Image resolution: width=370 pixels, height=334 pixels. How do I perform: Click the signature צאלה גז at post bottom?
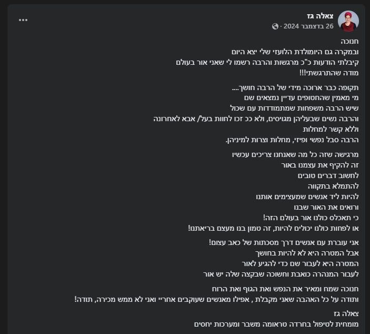(x=346, y=314)
